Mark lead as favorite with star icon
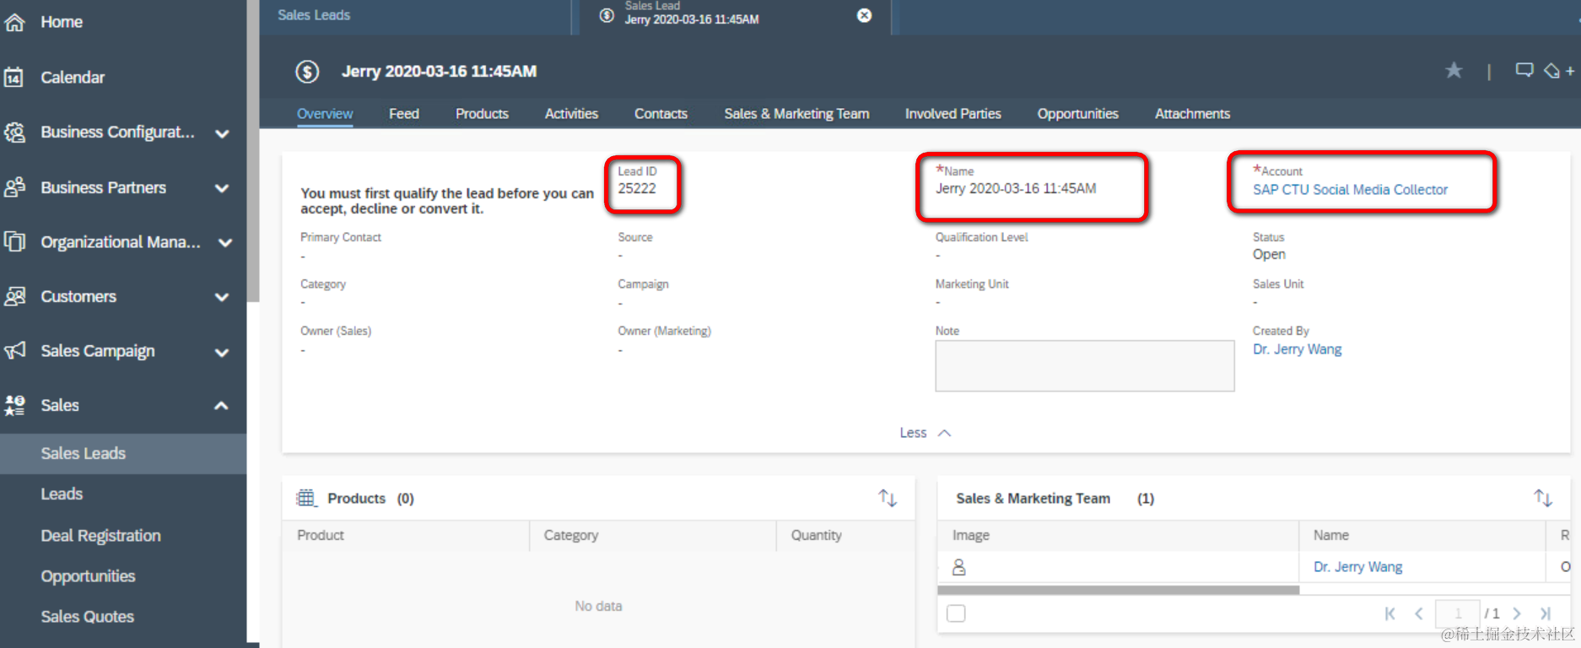 point(1454,71)
